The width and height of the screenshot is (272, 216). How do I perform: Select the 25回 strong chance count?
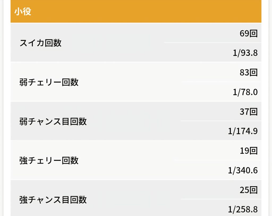tap(248, 190)
